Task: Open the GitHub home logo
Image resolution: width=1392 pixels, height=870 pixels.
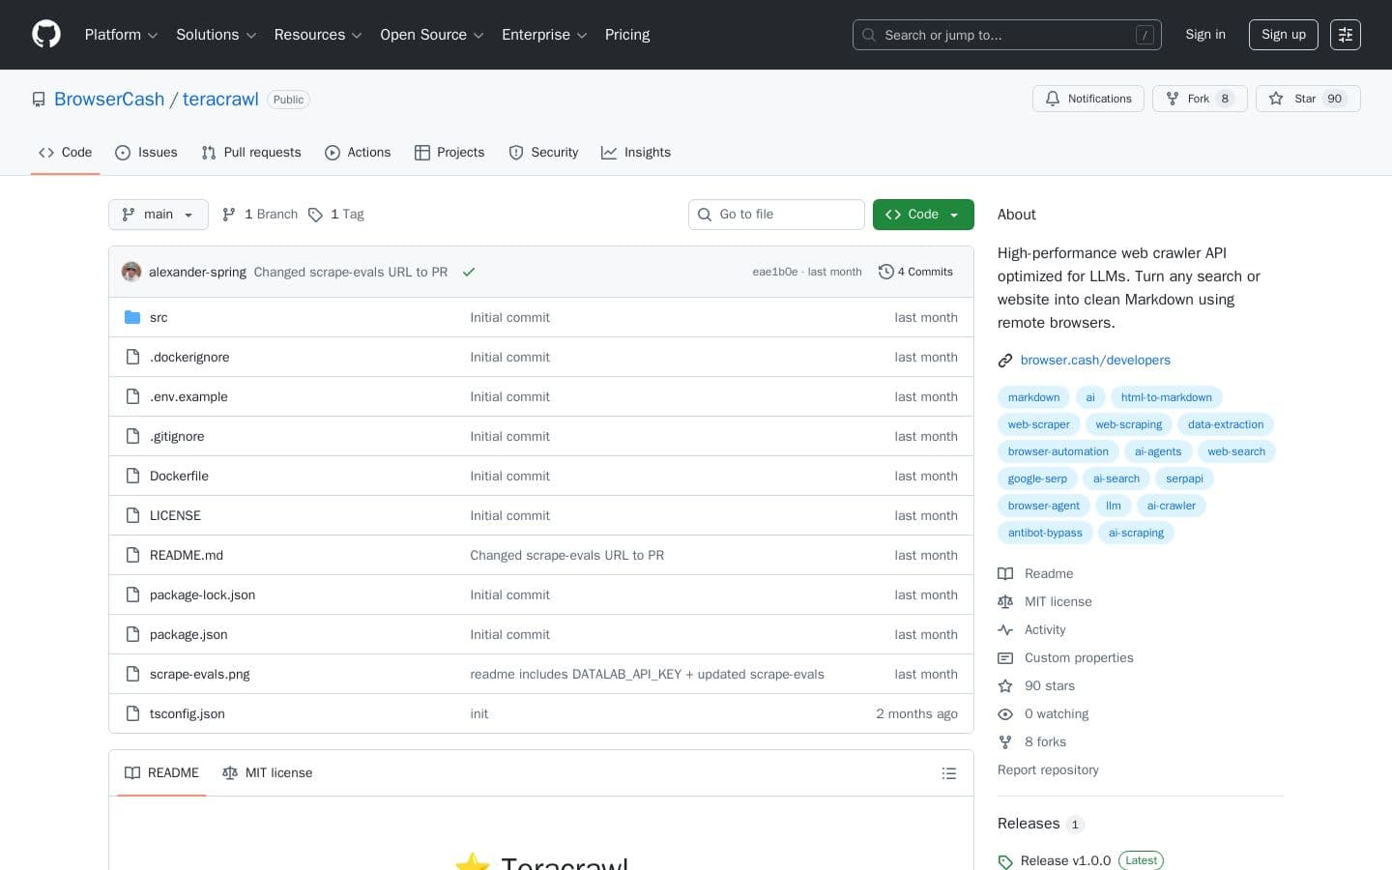Action: pos(46,35)
